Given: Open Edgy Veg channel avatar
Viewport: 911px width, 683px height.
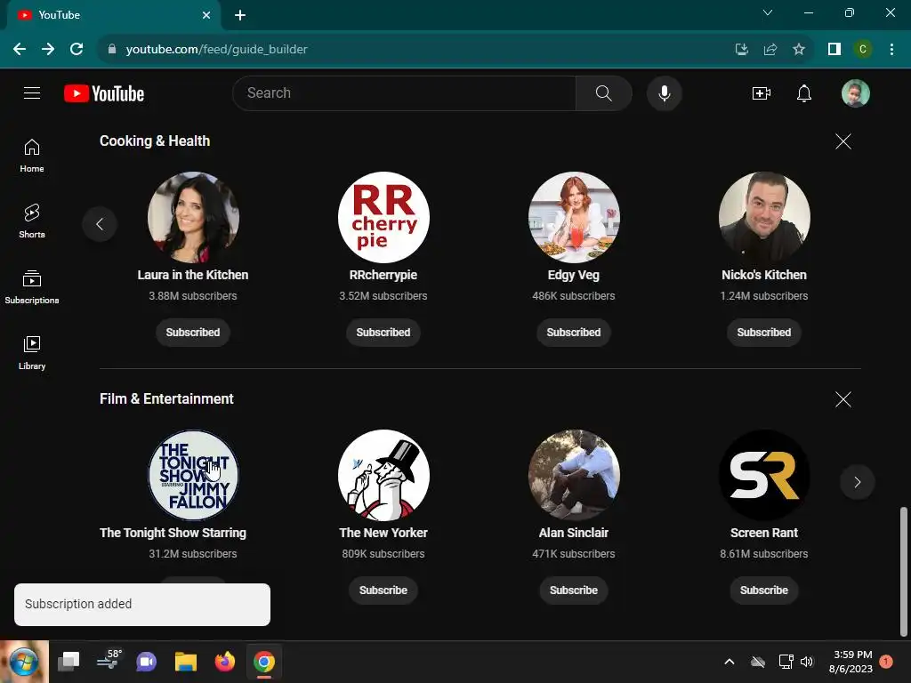Looking at the screenshot, I should [x=574, y=217].
